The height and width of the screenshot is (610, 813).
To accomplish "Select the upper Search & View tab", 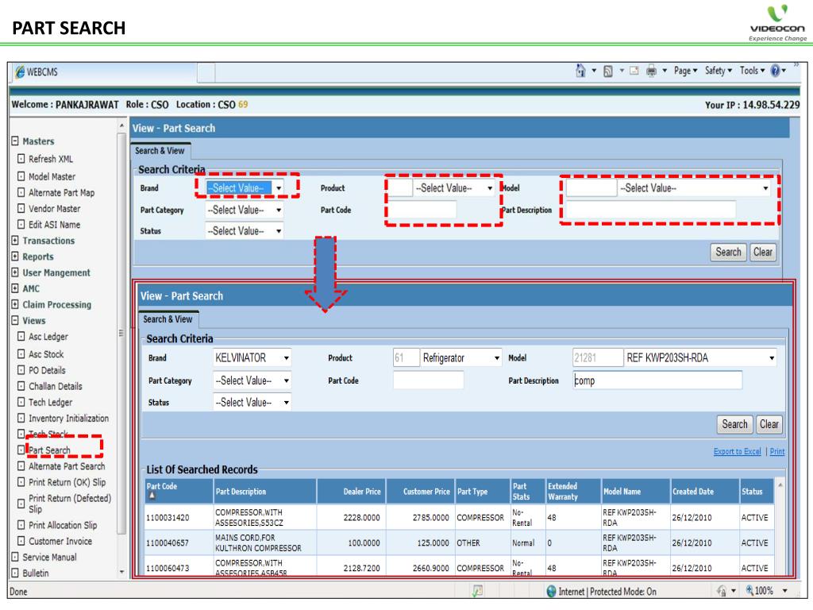I will [x=160, y=150].
